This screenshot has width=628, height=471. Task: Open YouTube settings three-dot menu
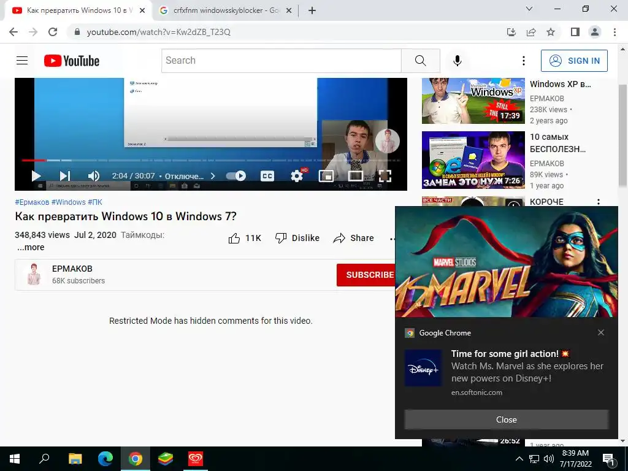click(x=523, y=61)
